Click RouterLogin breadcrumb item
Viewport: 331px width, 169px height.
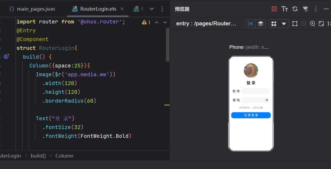(10, 156)
